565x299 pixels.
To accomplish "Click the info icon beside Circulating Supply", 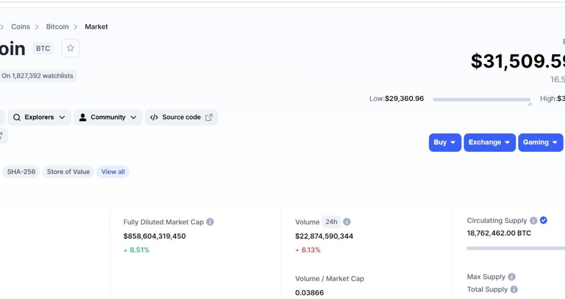I will 533,221.
